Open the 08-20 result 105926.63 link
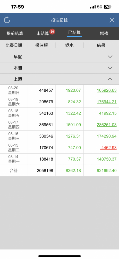 pyautogui.click(x=107, y=90)
